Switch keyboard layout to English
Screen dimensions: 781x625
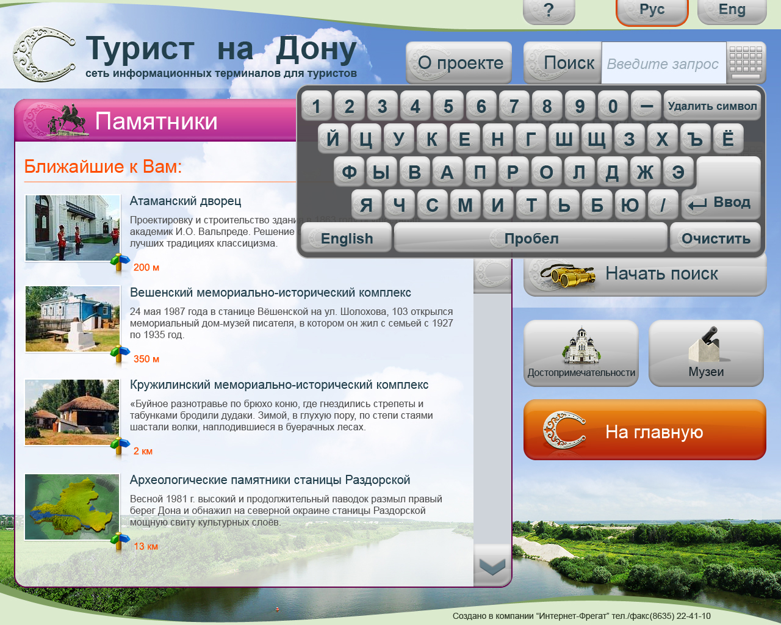click(x=345, y=238)
